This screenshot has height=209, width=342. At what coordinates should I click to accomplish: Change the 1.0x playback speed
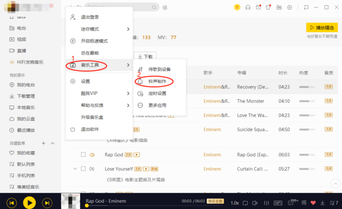[x=235, y=203]
